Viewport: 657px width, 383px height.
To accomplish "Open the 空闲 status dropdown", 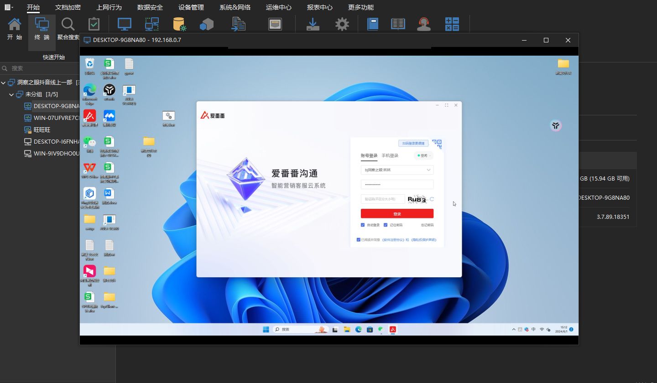I will click(424, 155).
